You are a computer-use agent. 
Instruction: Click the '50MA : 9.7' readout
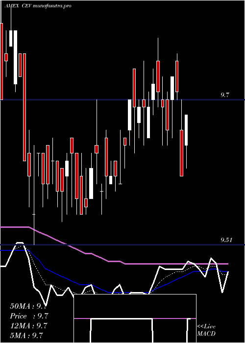pyautogui.click(x=28, y=306)
